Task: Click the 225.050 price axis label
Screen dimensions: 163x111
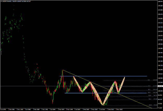Action: (160, 31)
